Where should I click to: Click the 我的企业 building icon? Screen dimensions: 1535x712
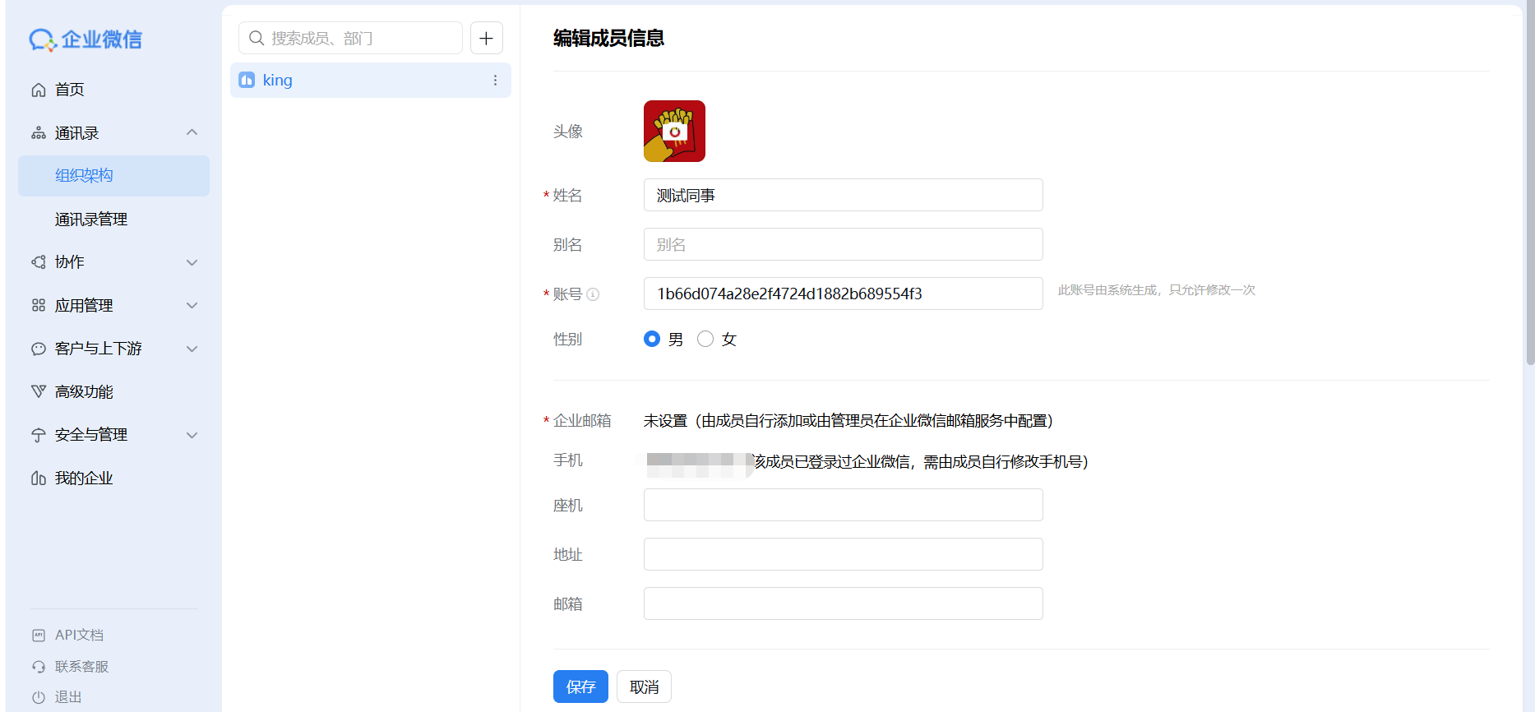(x=39, y=478)
